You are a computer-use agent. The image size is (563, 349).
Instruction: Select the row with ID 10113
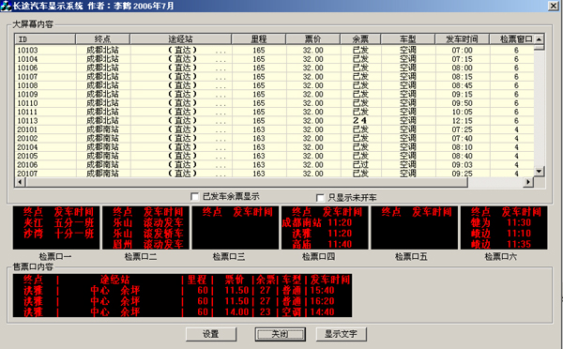(x=275, y=121)
